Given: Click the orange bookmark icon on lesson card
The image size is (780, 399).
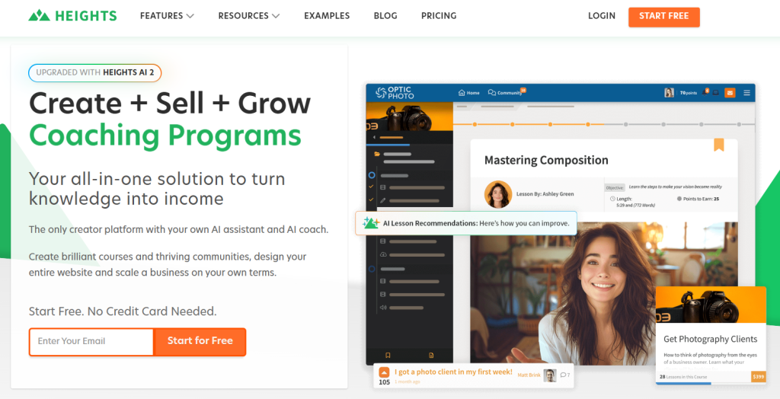Looking at the screenshot, I should point(719,145).
